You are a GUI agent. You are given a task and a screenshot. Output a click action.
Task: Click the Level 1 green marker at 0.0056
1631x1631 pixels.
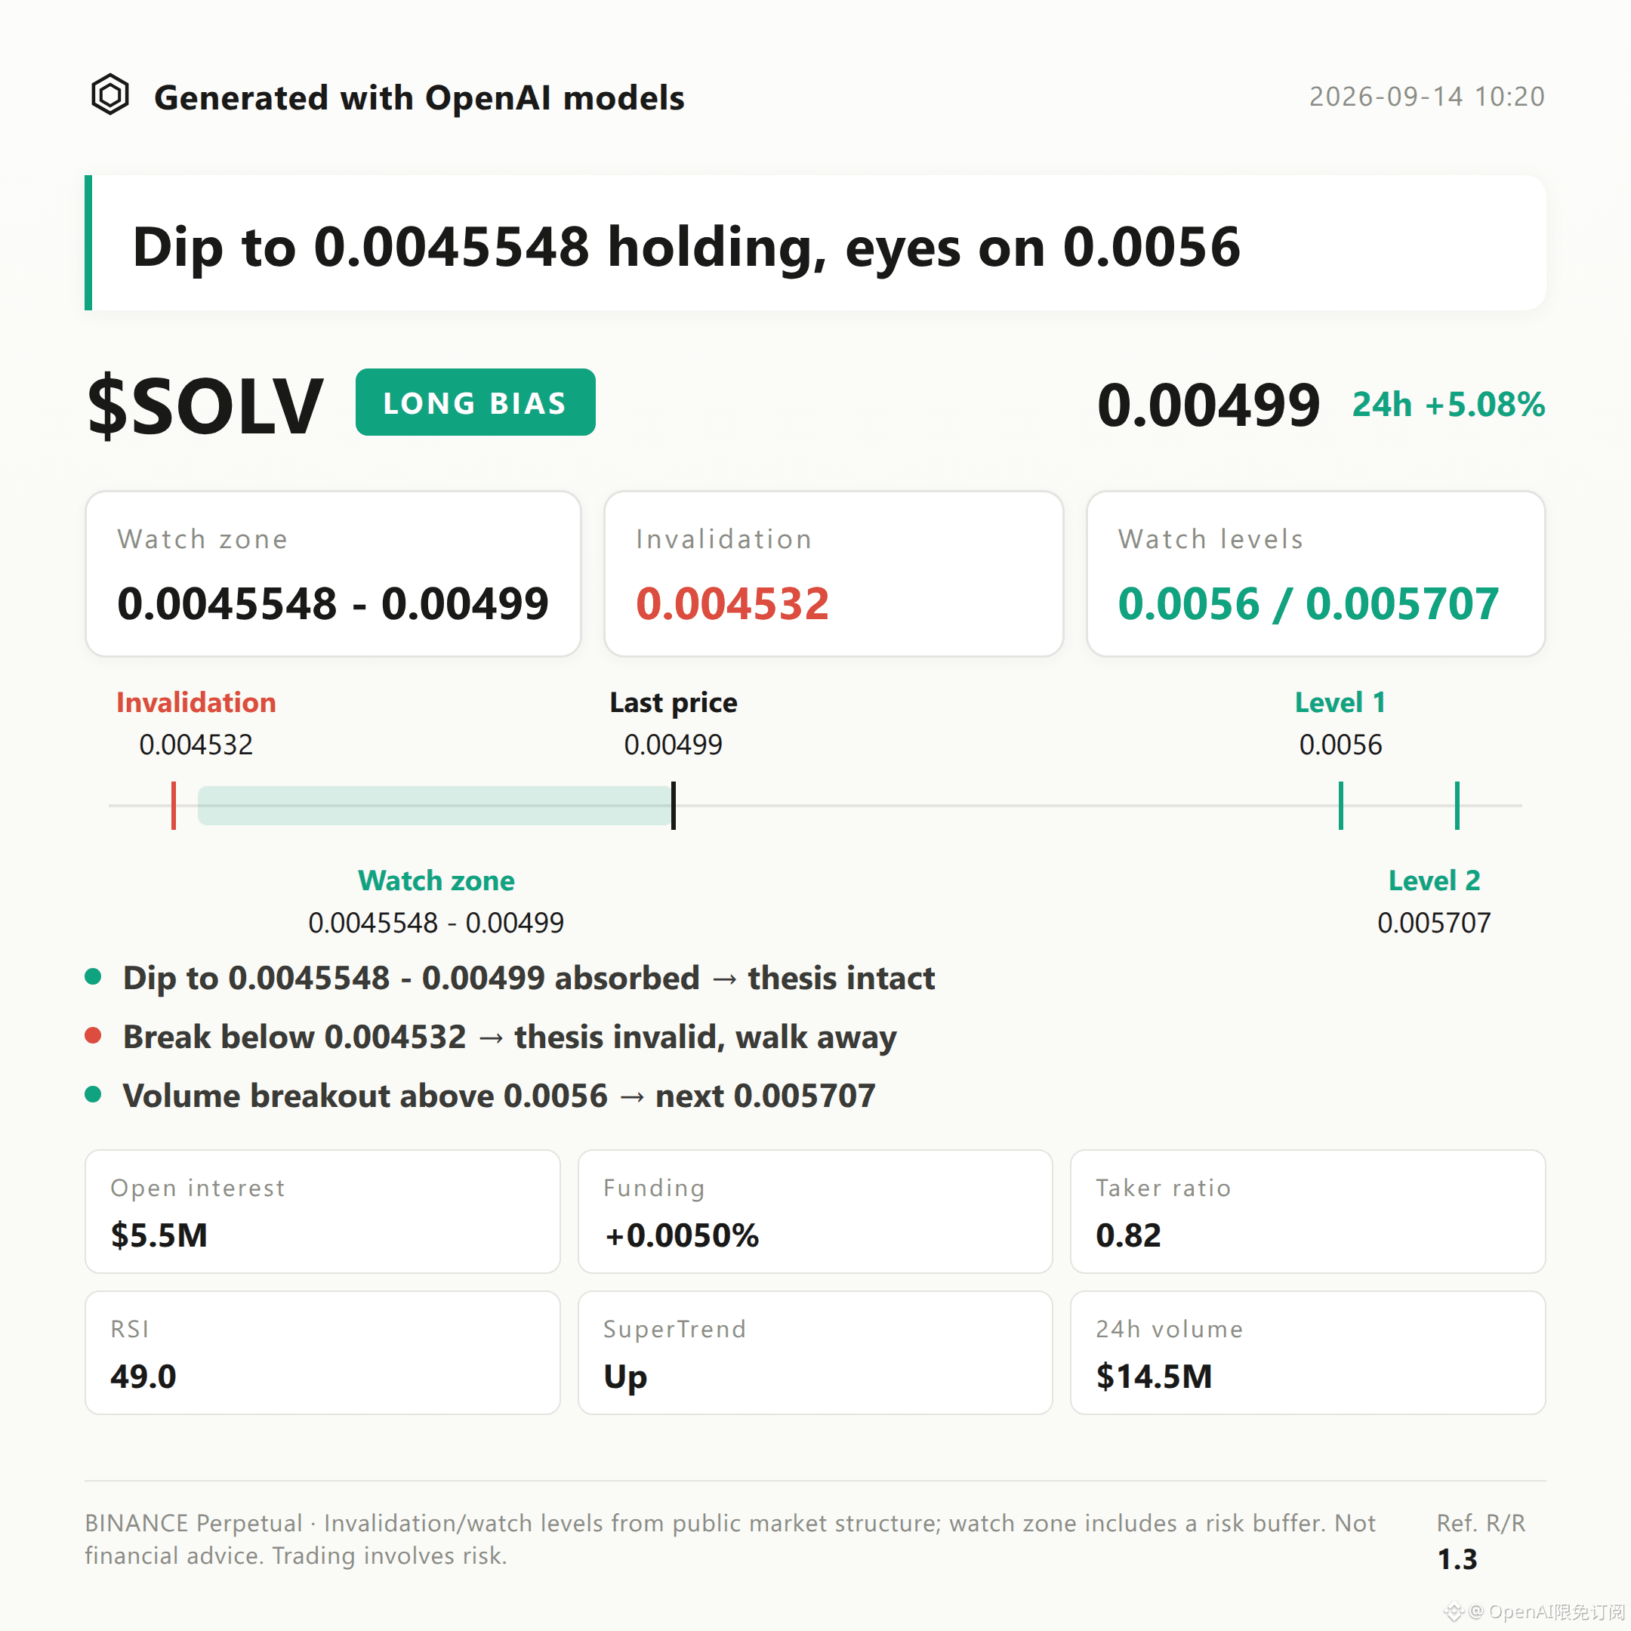(1340, 806)
